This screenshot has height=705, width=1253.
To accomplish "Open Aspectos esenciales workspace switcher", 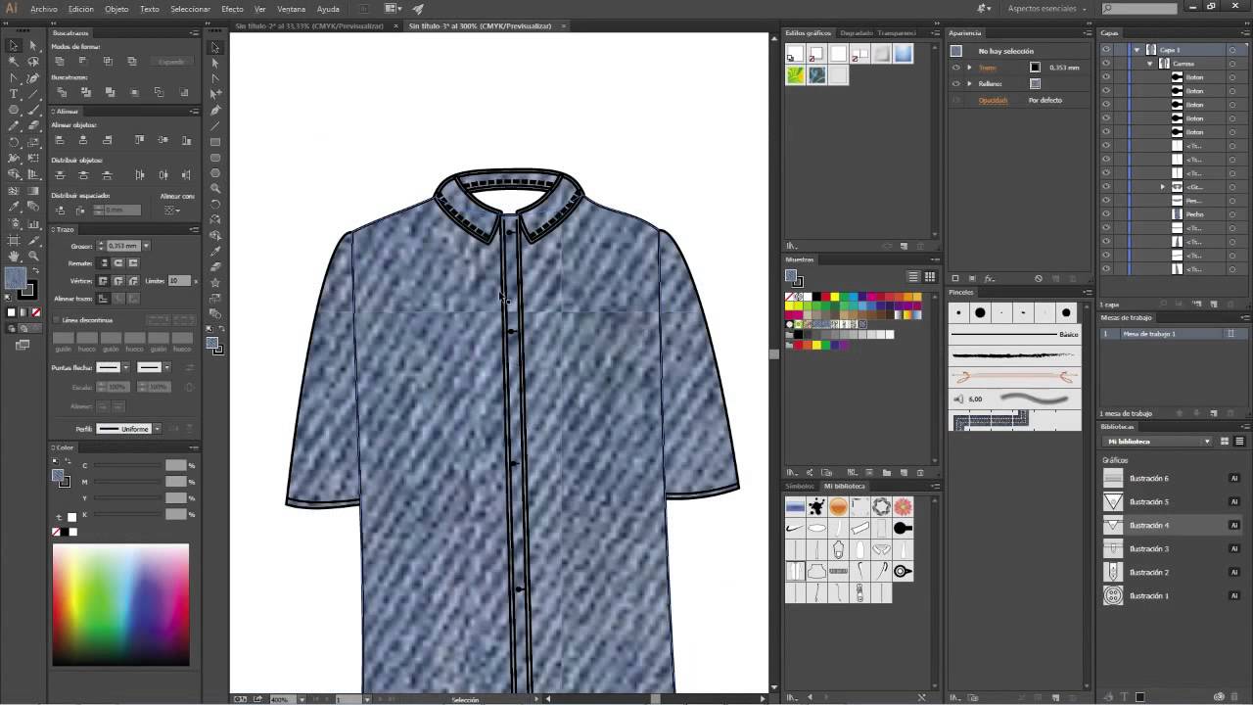I will 1045,9.
